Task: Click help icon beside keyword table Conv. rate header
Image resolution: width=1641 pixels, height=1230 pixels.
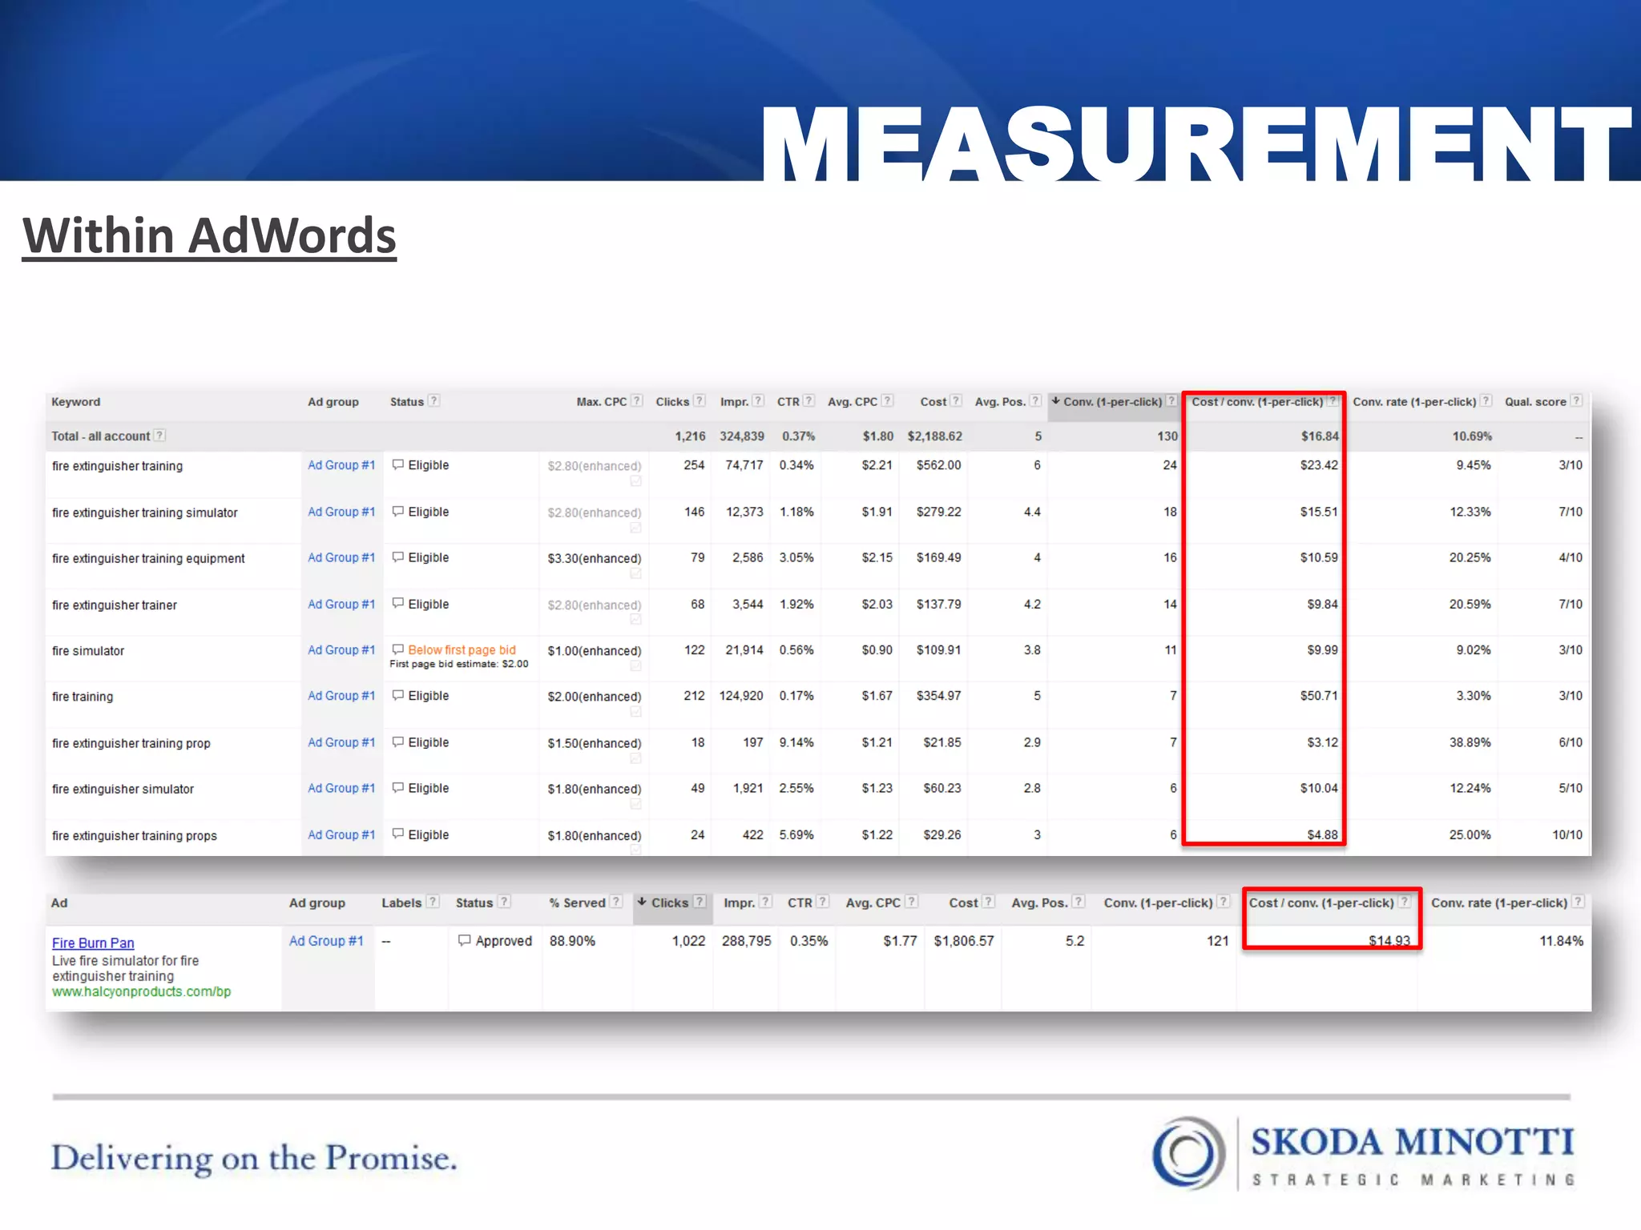Action: (1486, 400)
